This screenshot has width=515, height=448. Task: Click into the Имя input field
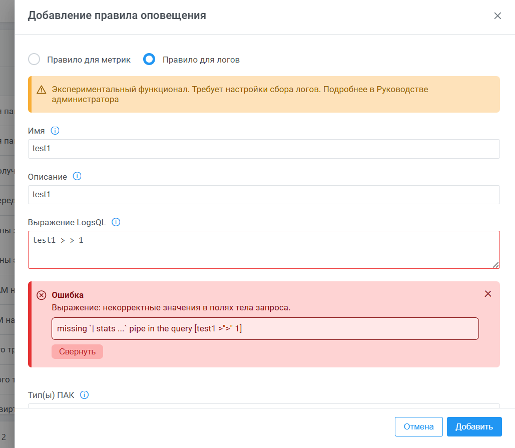coord(264,149)
